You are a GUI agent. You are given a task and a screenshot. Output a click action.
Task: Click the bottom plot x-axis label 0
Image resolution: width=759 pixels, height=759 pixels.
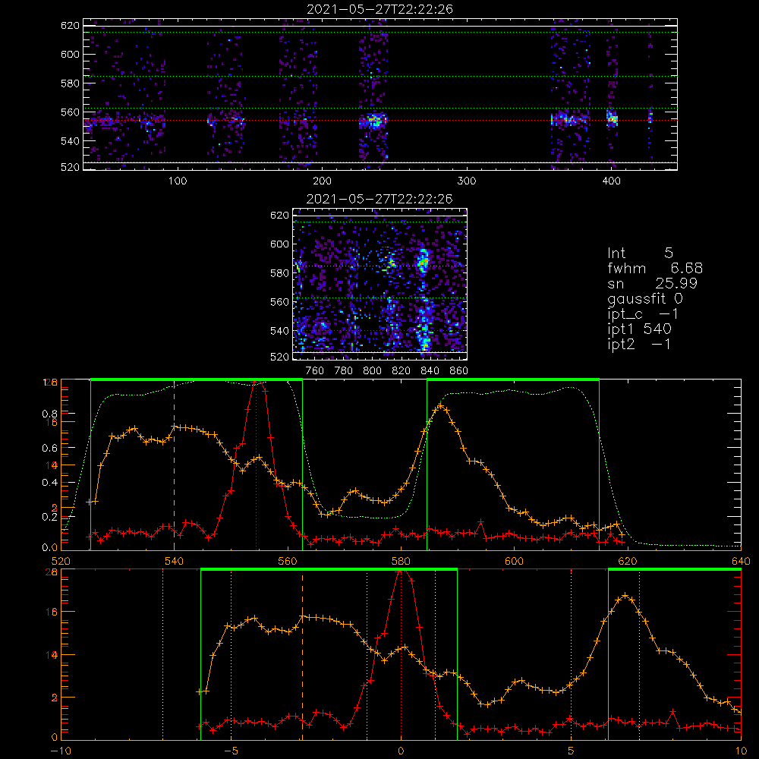pyautogui.click(x=401, y=751)
